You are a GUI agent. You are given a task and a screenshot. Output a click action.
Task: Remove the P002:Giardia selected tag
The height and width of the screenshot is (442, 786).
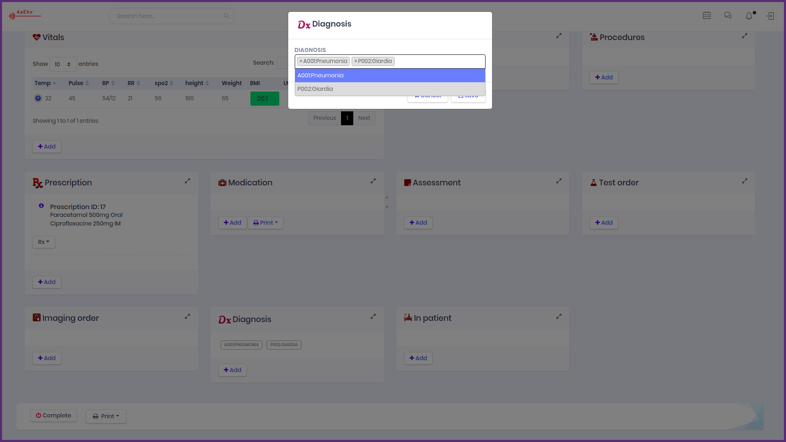tap(356, 61)
